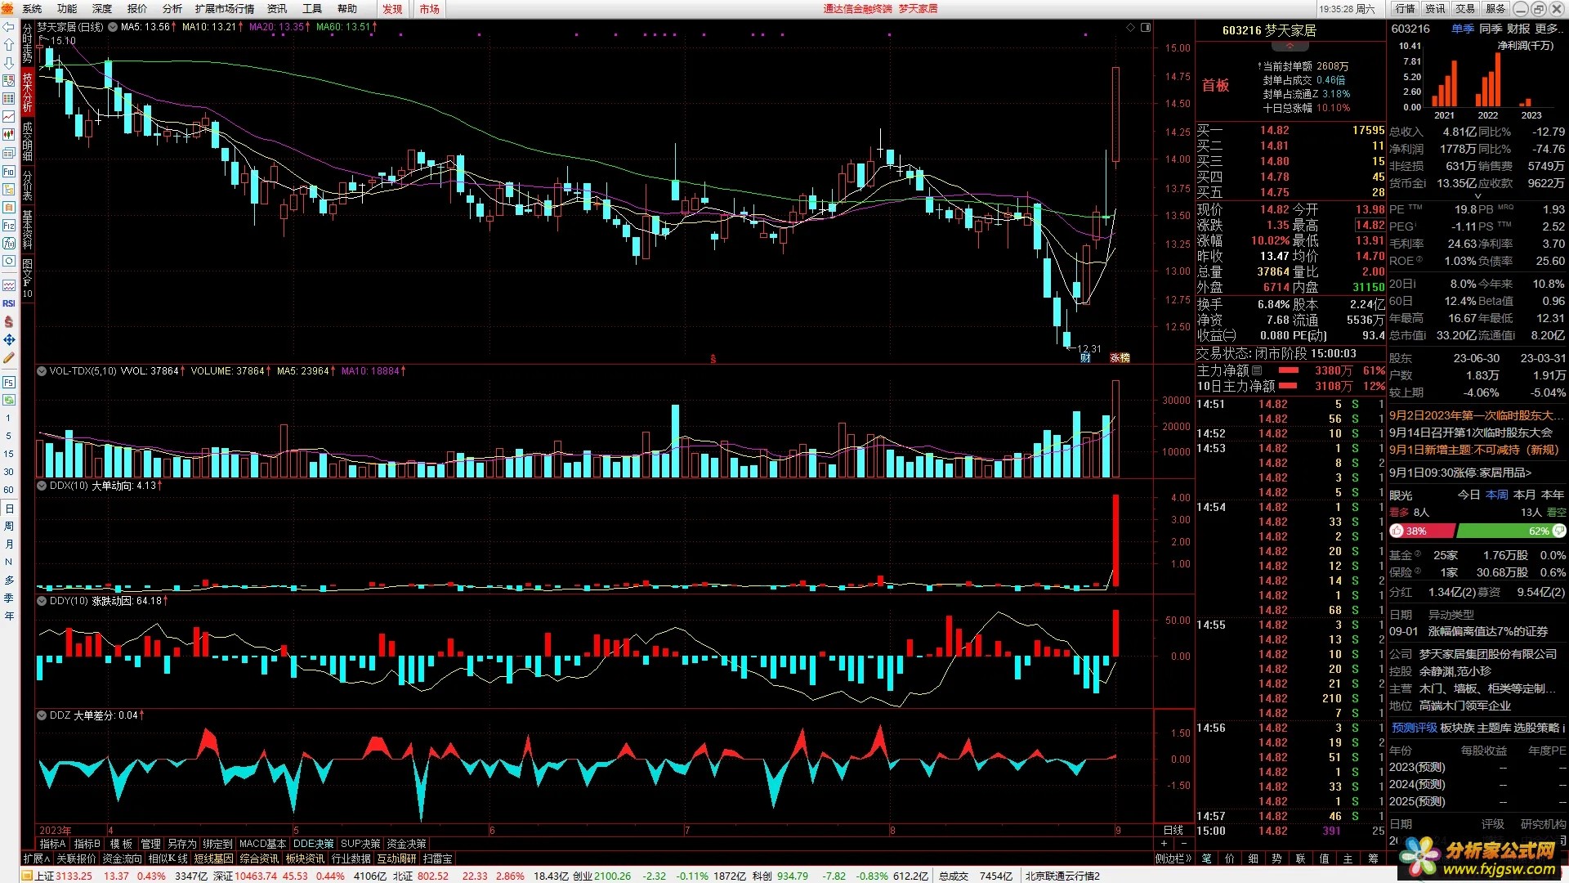1569x883 pixels.
Task: Switch to the weekly 周 period
Action: (9, 526)
